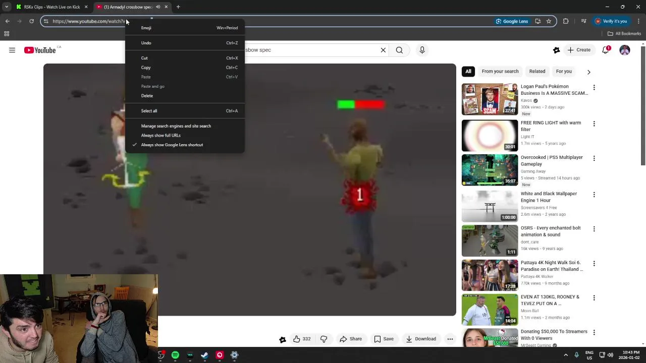Open options for OSRS enchanted bolt video
This screenshot has height=363, width=646.
tap(594, 229)
